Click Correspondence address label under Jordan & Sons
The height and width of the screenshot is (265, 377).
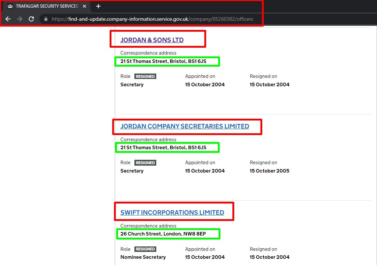pos(148,53)
